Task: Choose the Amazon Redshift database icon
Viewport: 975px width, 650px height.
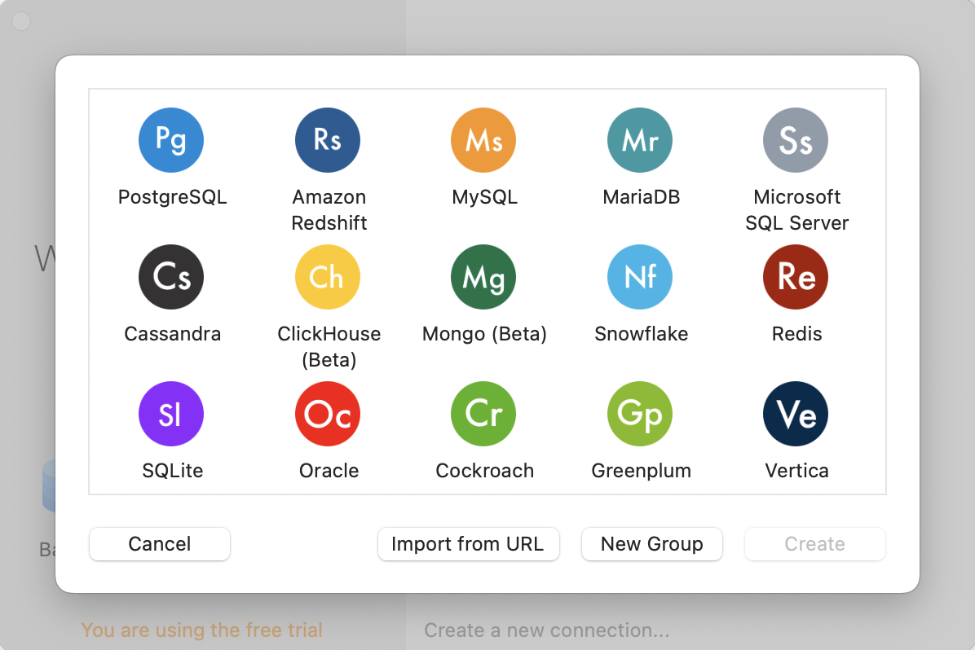Action: [328, 140]
